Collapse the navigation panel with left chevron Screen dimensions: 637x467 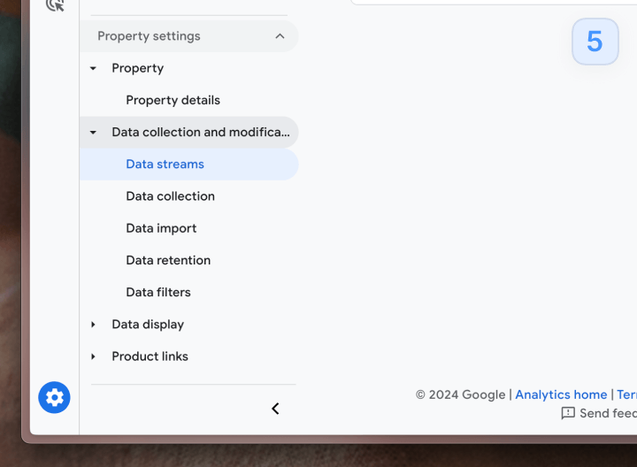click(x=275, y=409)
